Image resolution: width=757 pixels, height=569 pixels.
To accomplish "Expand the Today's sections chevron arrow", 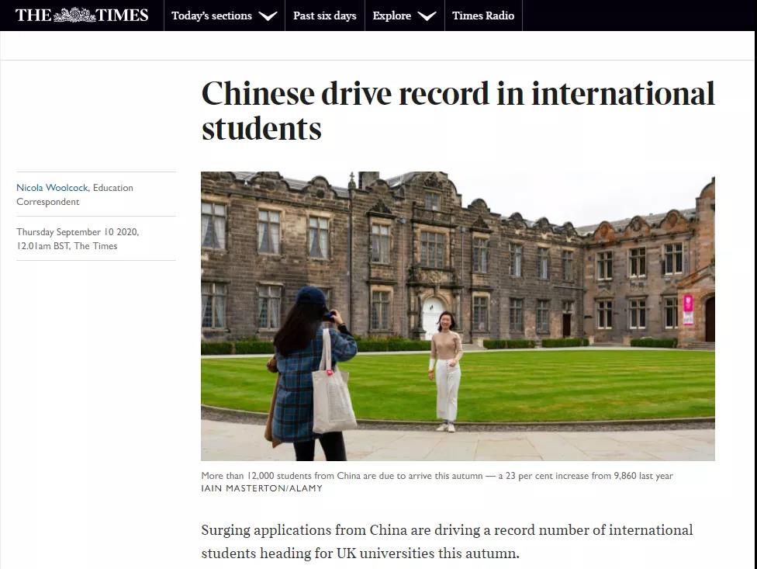I will click(x=268, y=16).
